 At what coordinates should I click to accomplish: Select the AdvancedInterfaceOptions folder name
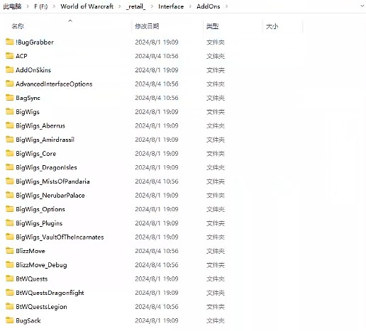[54, 84]
